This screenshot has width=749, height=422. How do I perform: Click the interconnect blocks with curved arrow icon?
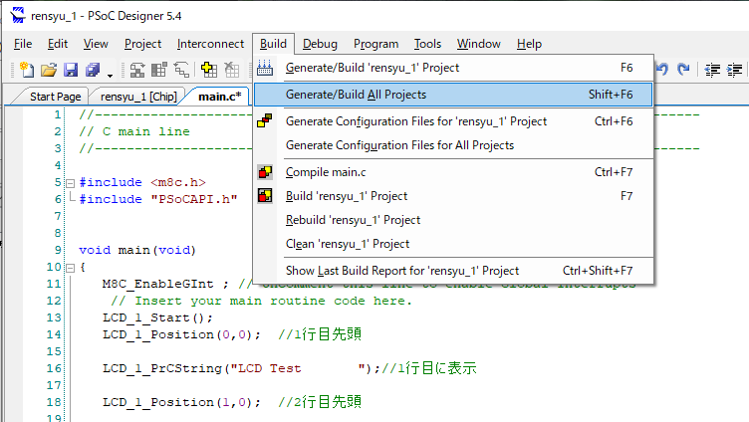click(137, 71)
